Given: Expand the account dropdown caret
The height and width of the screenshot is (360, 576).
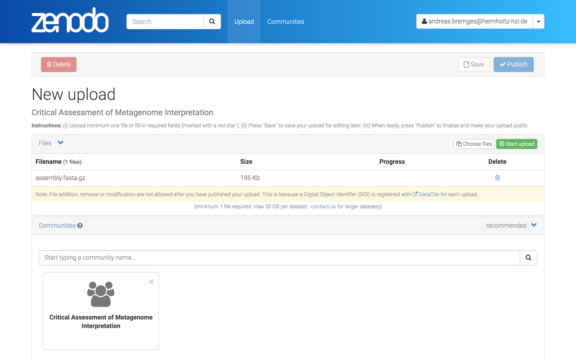Looking at the screenshot, I should [x=539, y=22].
